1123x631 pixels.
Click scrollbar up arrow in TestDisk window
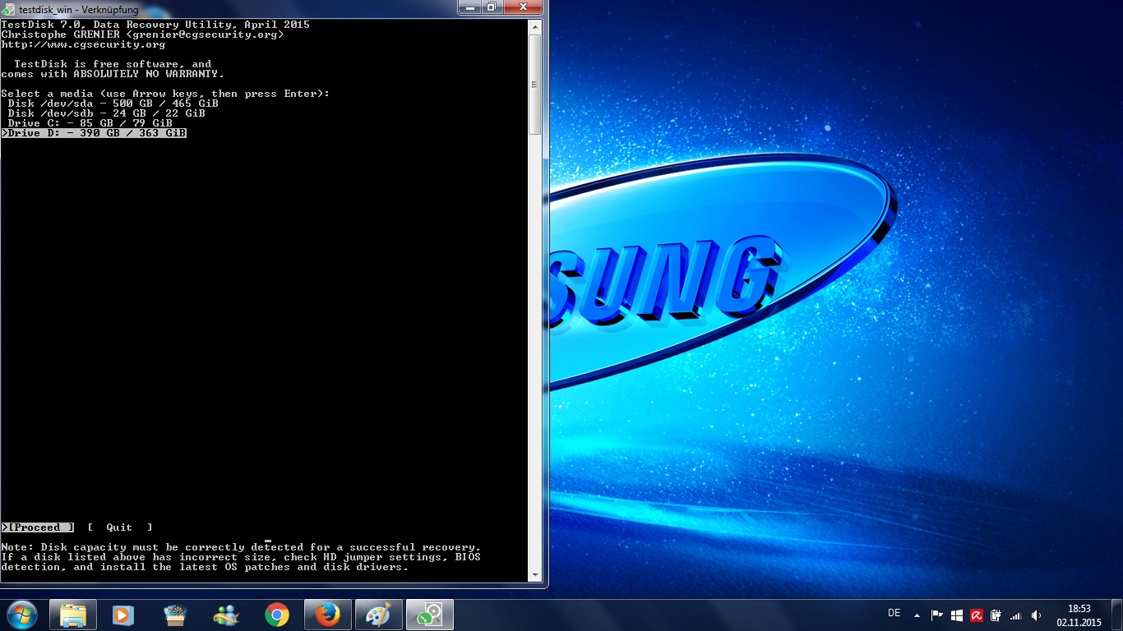(534, 26)
